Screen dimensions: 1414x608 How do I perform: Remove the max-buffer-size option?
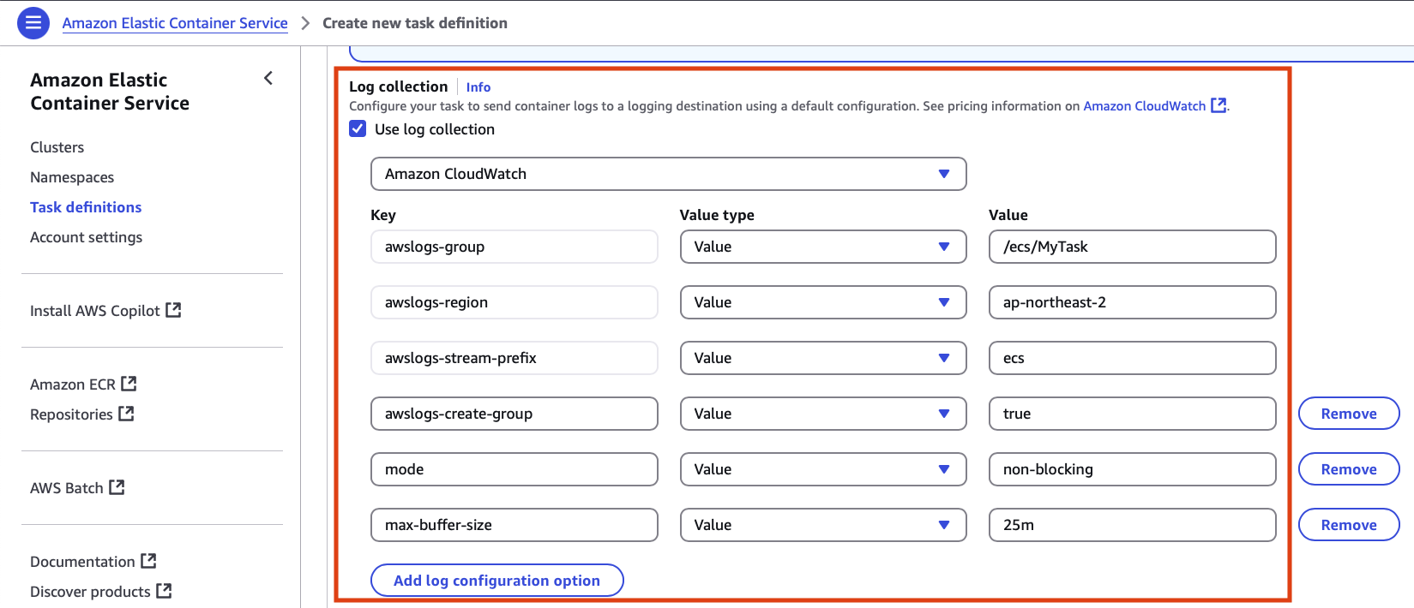coord(1349,525)
